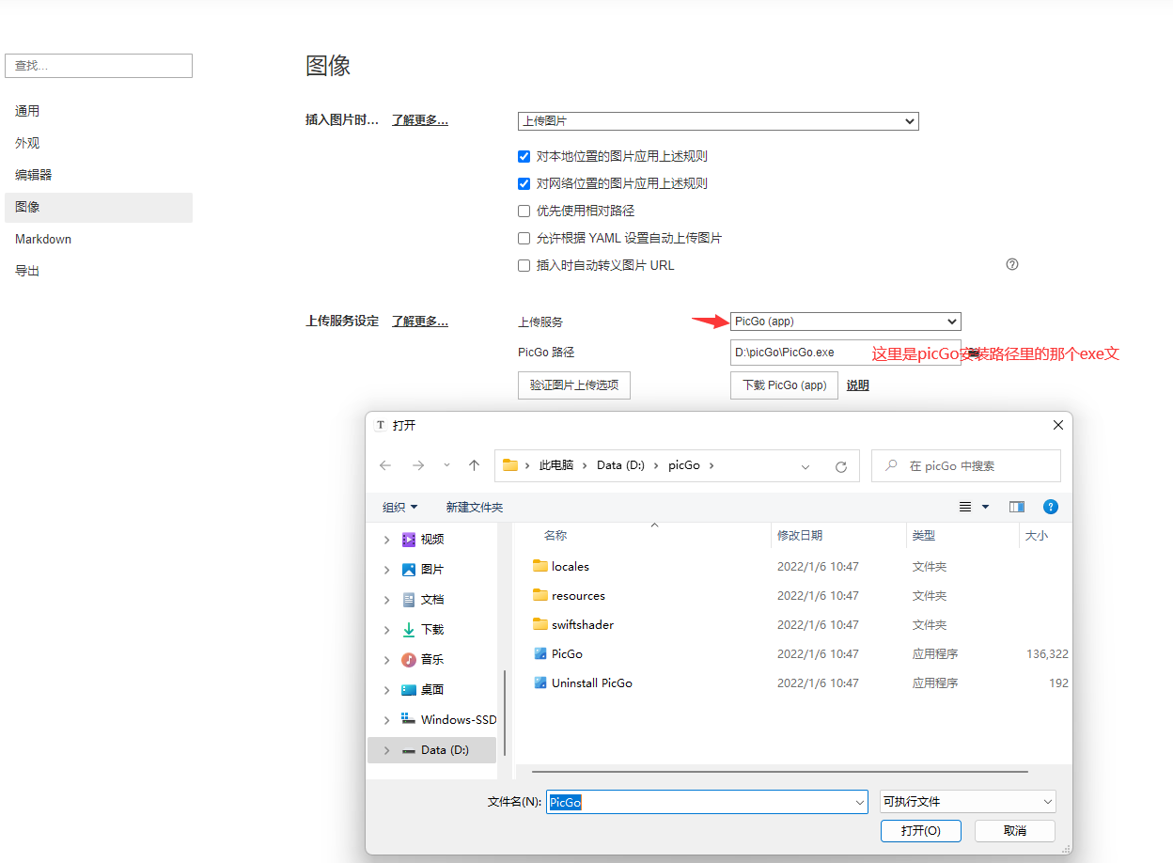Open the 导出 settings section
1173x863 pixels.
99,271
